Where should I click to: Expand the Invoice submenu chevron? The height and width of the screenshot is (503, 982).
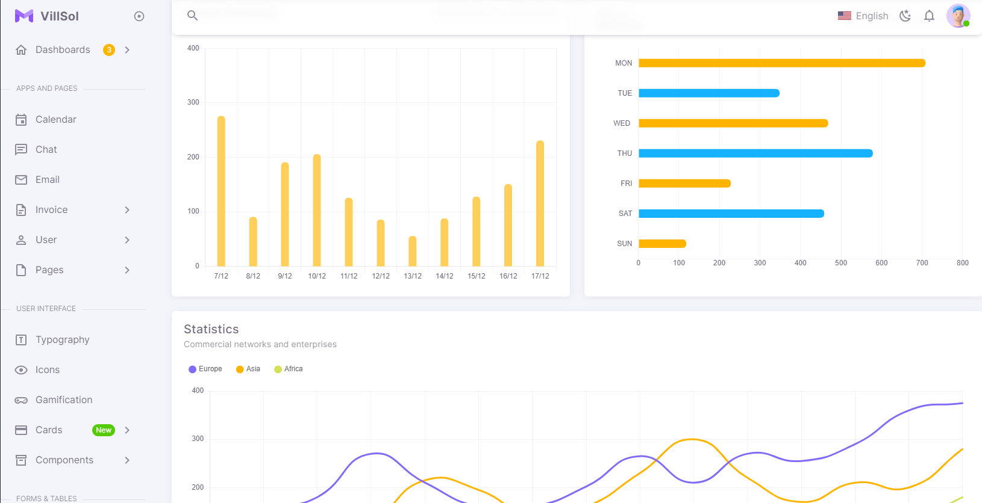coord(127,210)
